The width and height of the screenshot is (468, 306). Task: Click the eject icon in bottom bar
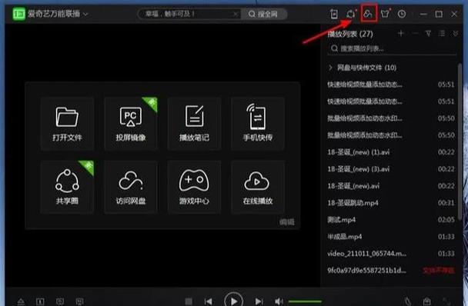[21, 302]
